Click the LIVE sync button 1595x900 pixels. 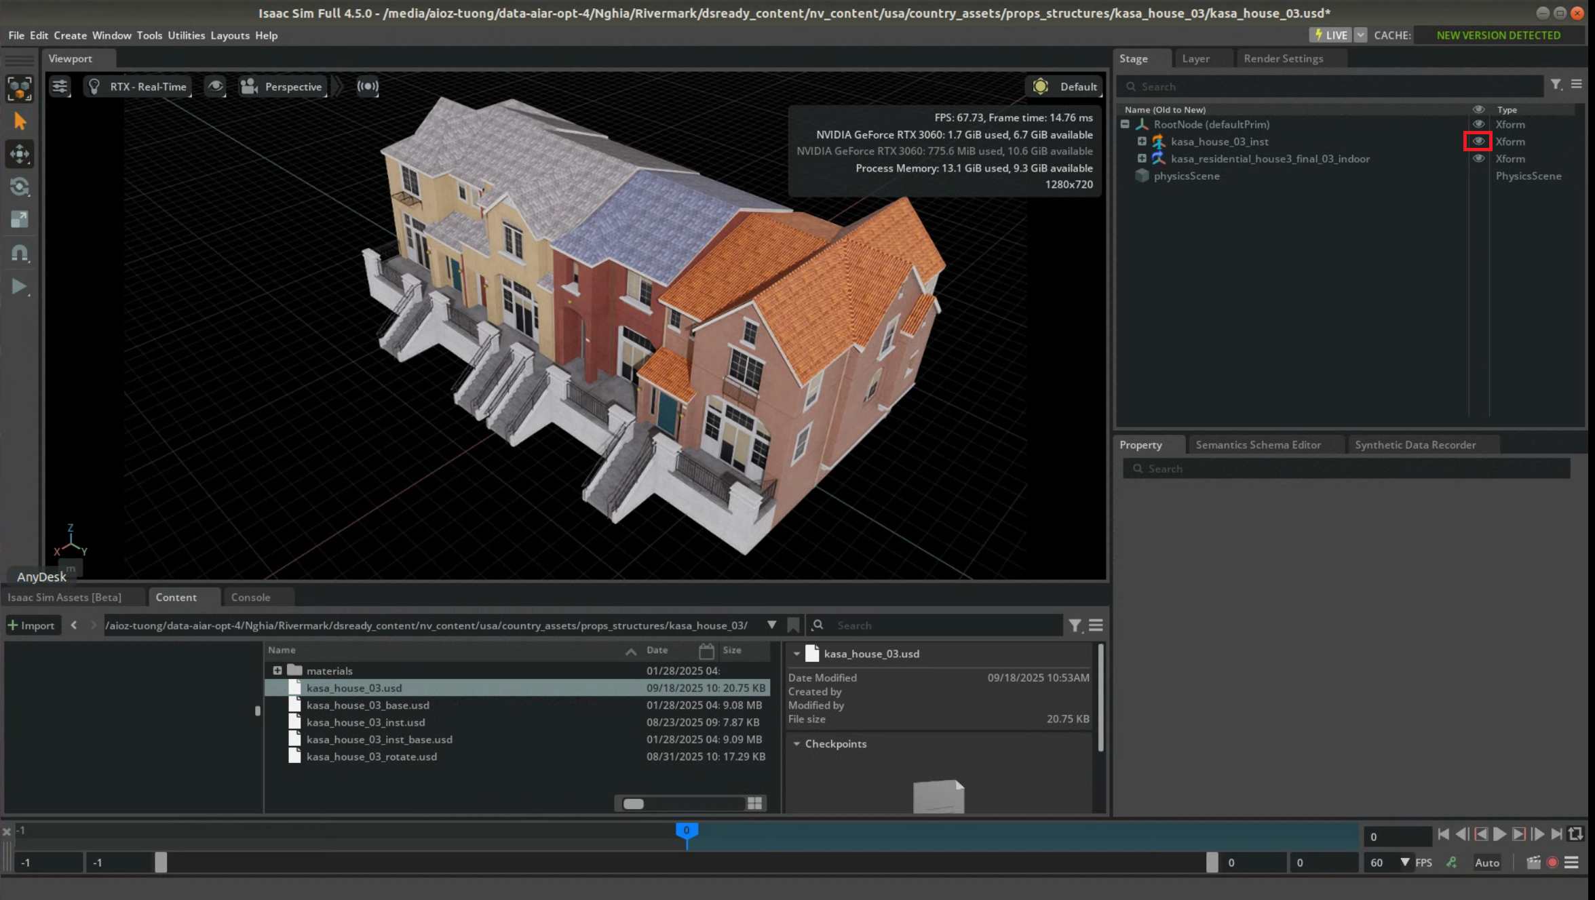(x=1331, y=35)
